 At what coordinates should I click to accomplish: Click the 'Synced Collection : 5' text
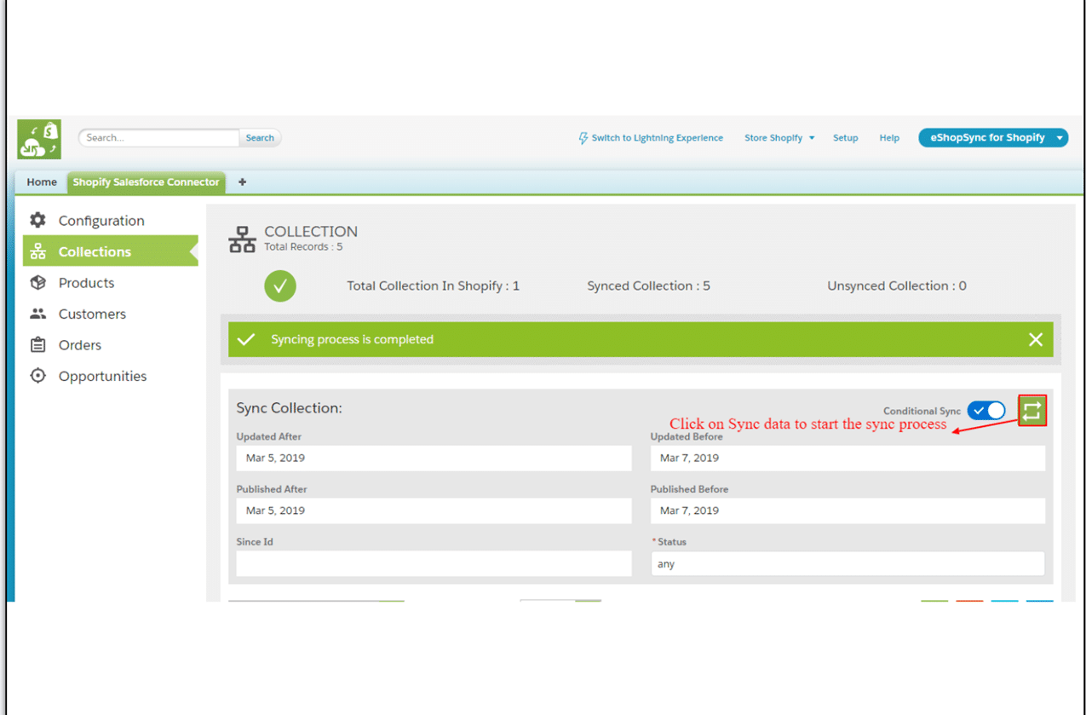(648, 286)
